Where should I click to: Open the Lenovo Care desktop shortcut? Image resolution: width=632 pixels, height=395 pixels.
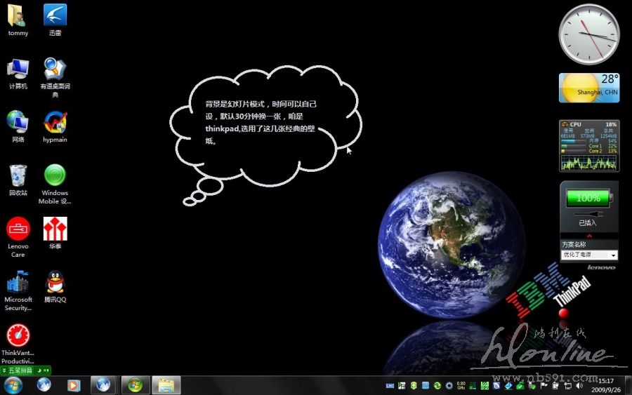click(x=18, y=229)
